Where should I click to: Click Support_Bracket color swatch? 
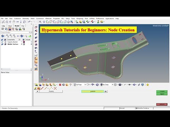pyautogui.click(x=24, y=42)
